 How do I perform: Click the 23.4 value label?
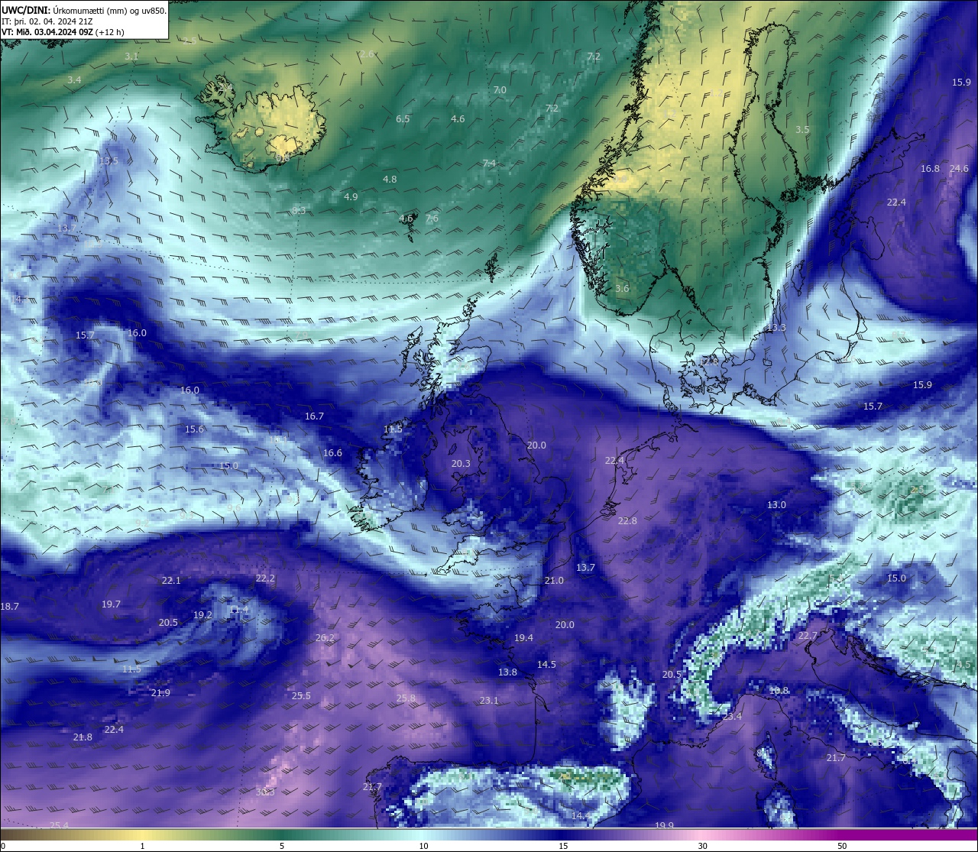pos(732,717)
